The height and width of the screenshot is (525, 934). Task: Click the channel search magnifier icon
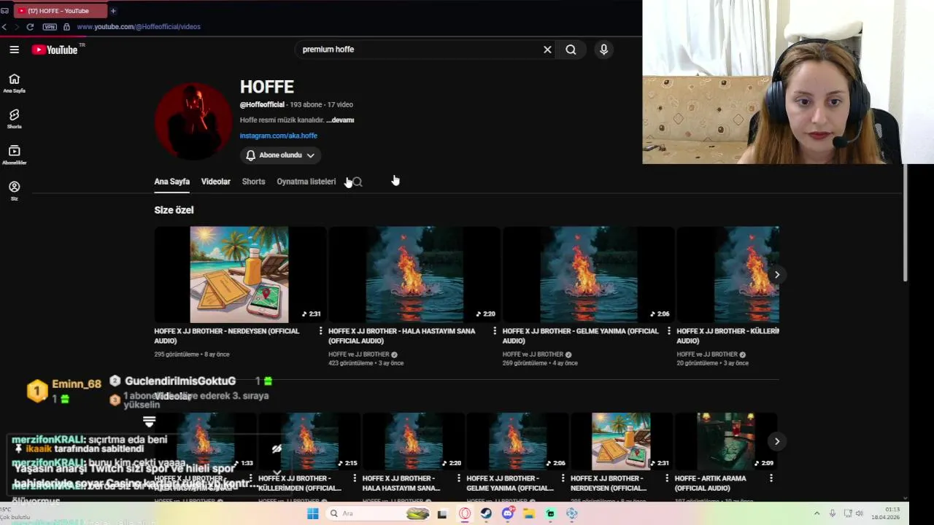[357, 182]
